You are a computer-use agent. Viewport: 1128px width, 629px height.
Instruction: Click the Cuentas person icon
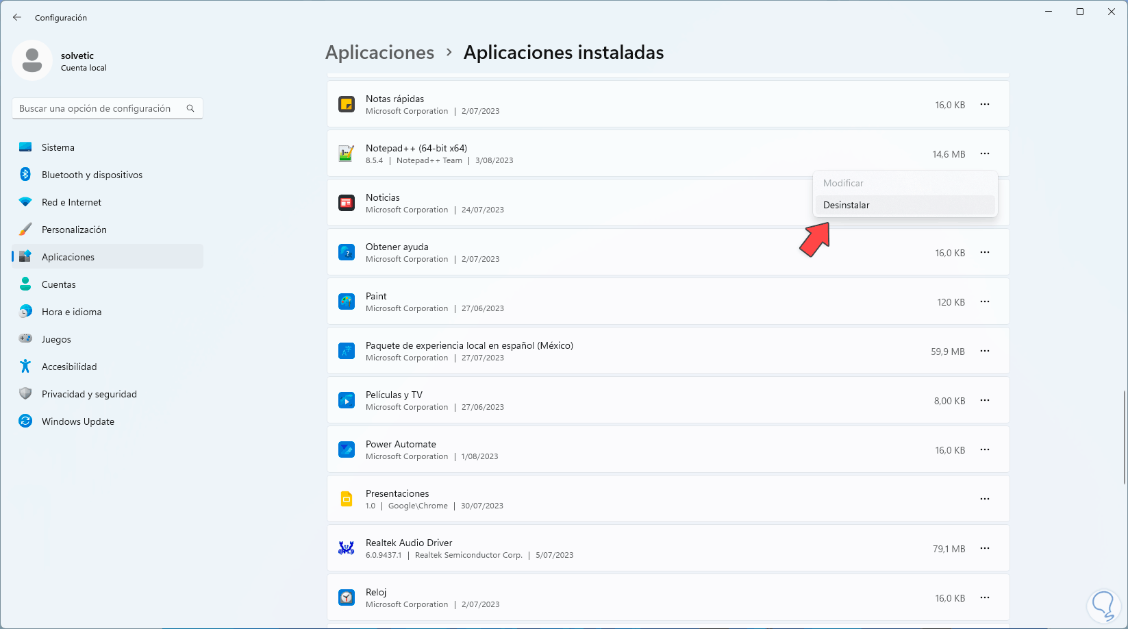tap(25, 284)
